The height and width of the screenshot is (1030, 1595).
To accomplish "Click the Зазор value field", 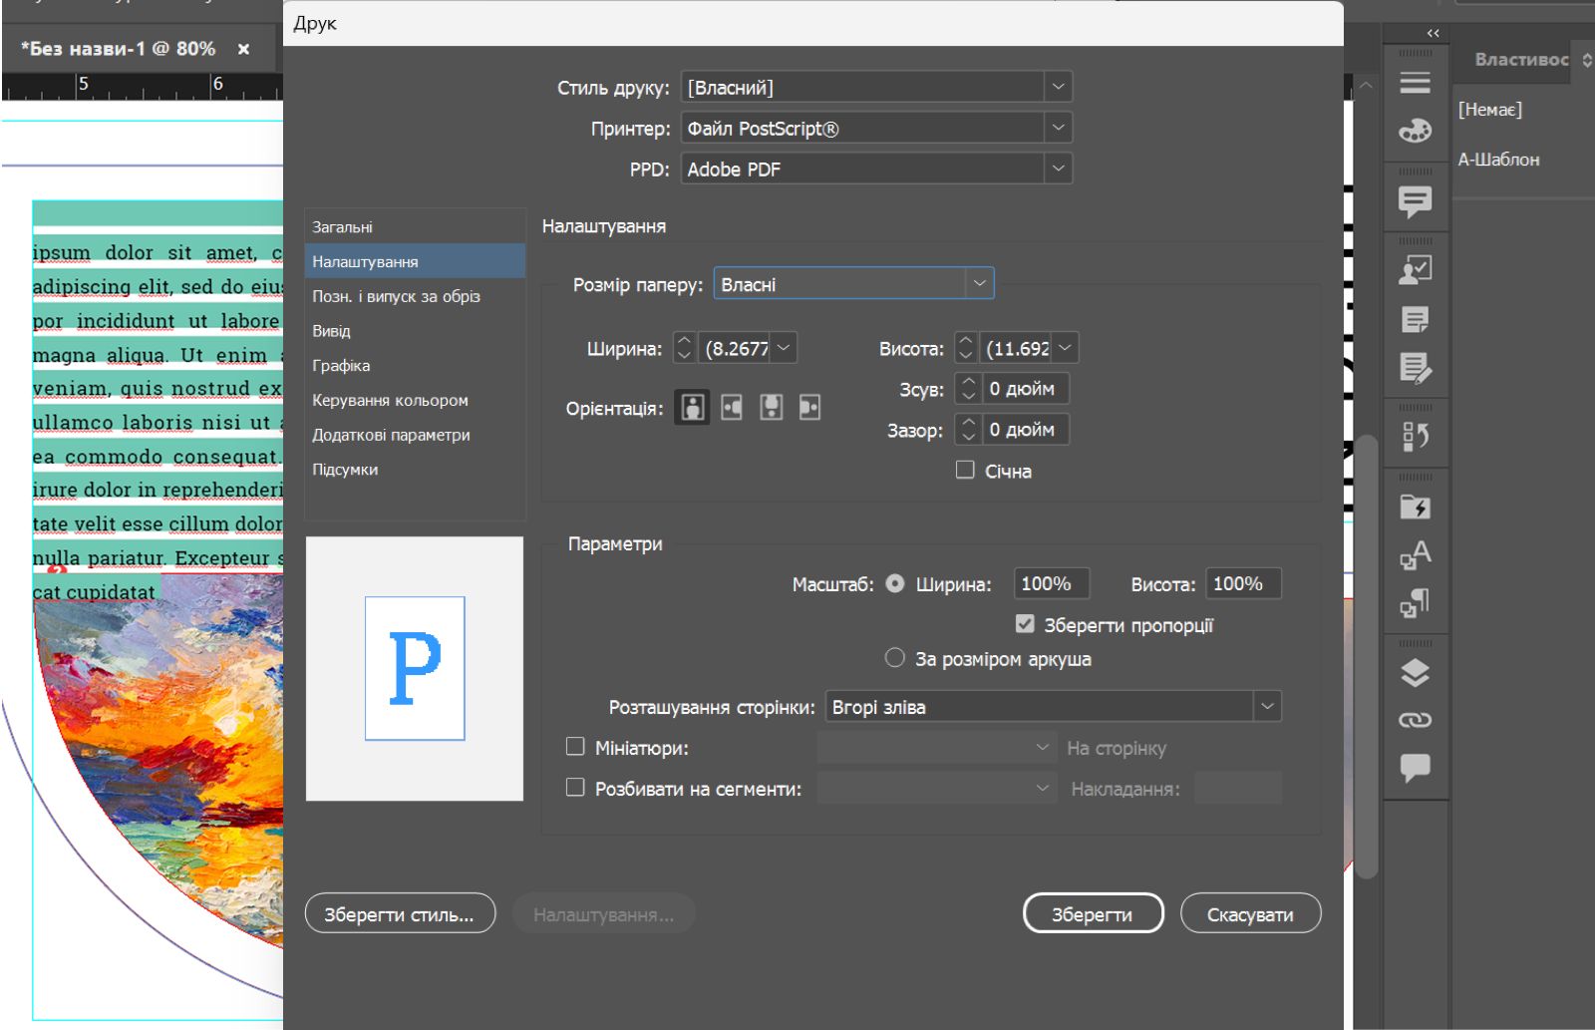I will (x=1025, y=430).
